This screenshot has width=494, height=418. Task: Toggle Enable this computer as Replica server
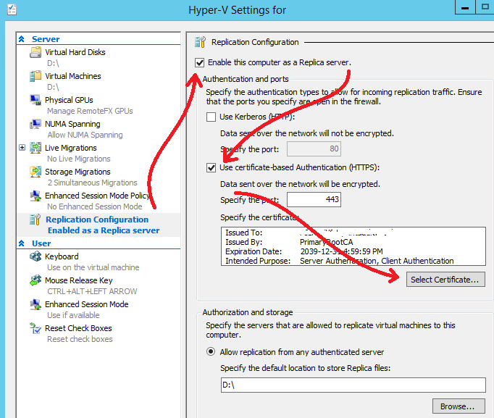200,63
